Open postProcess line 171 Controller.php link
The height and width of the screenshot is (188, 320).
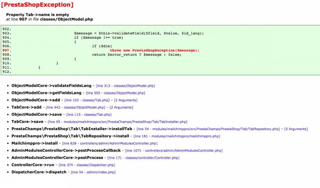click(x=143, y=158)
